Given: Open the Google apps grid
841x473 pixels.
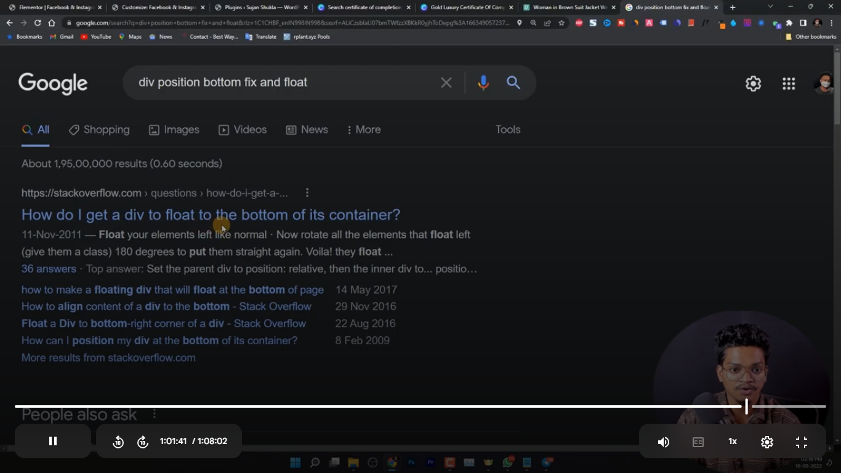Looking at the screenshot, I should pyautogui.click(x=789, y=84).
